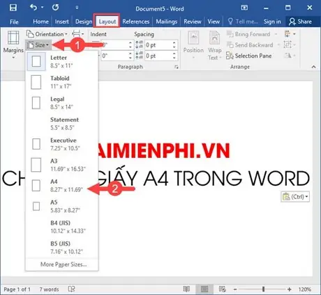Click Spacing After 0 pt field
This screenshot has width=321, height=295.
pos(161,56)
